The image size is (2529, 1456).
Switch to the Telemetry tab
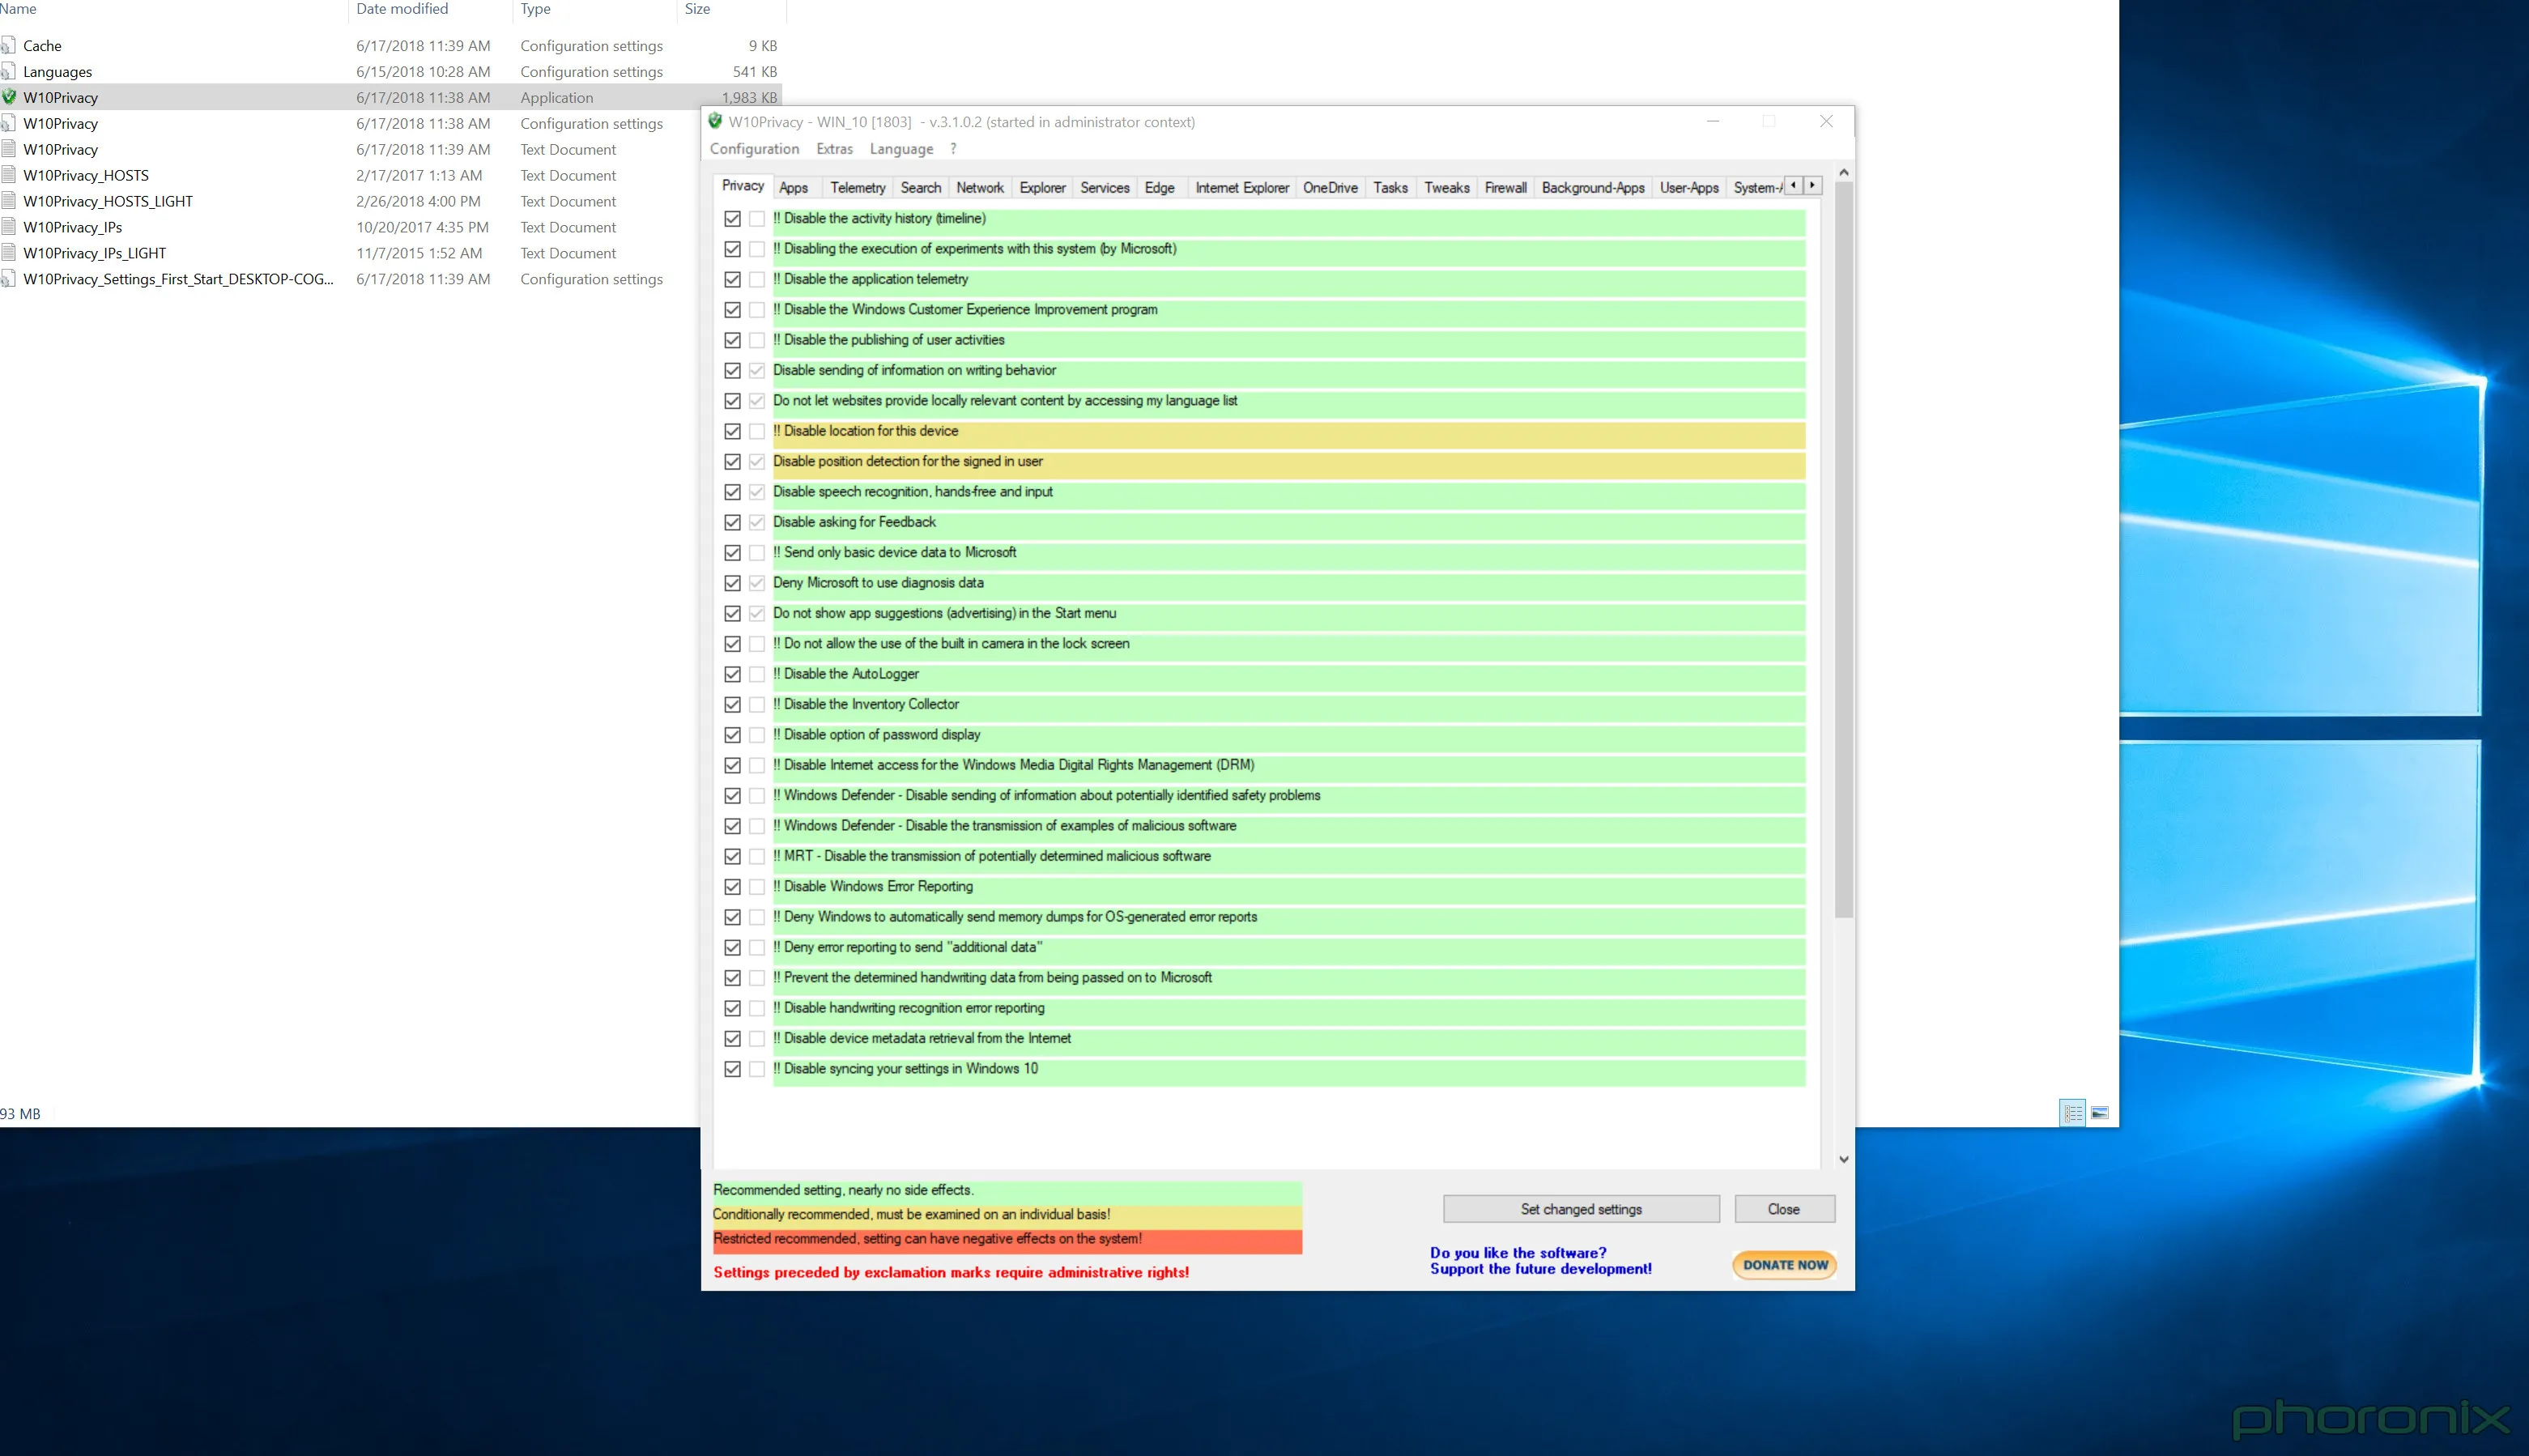(857, 188)
